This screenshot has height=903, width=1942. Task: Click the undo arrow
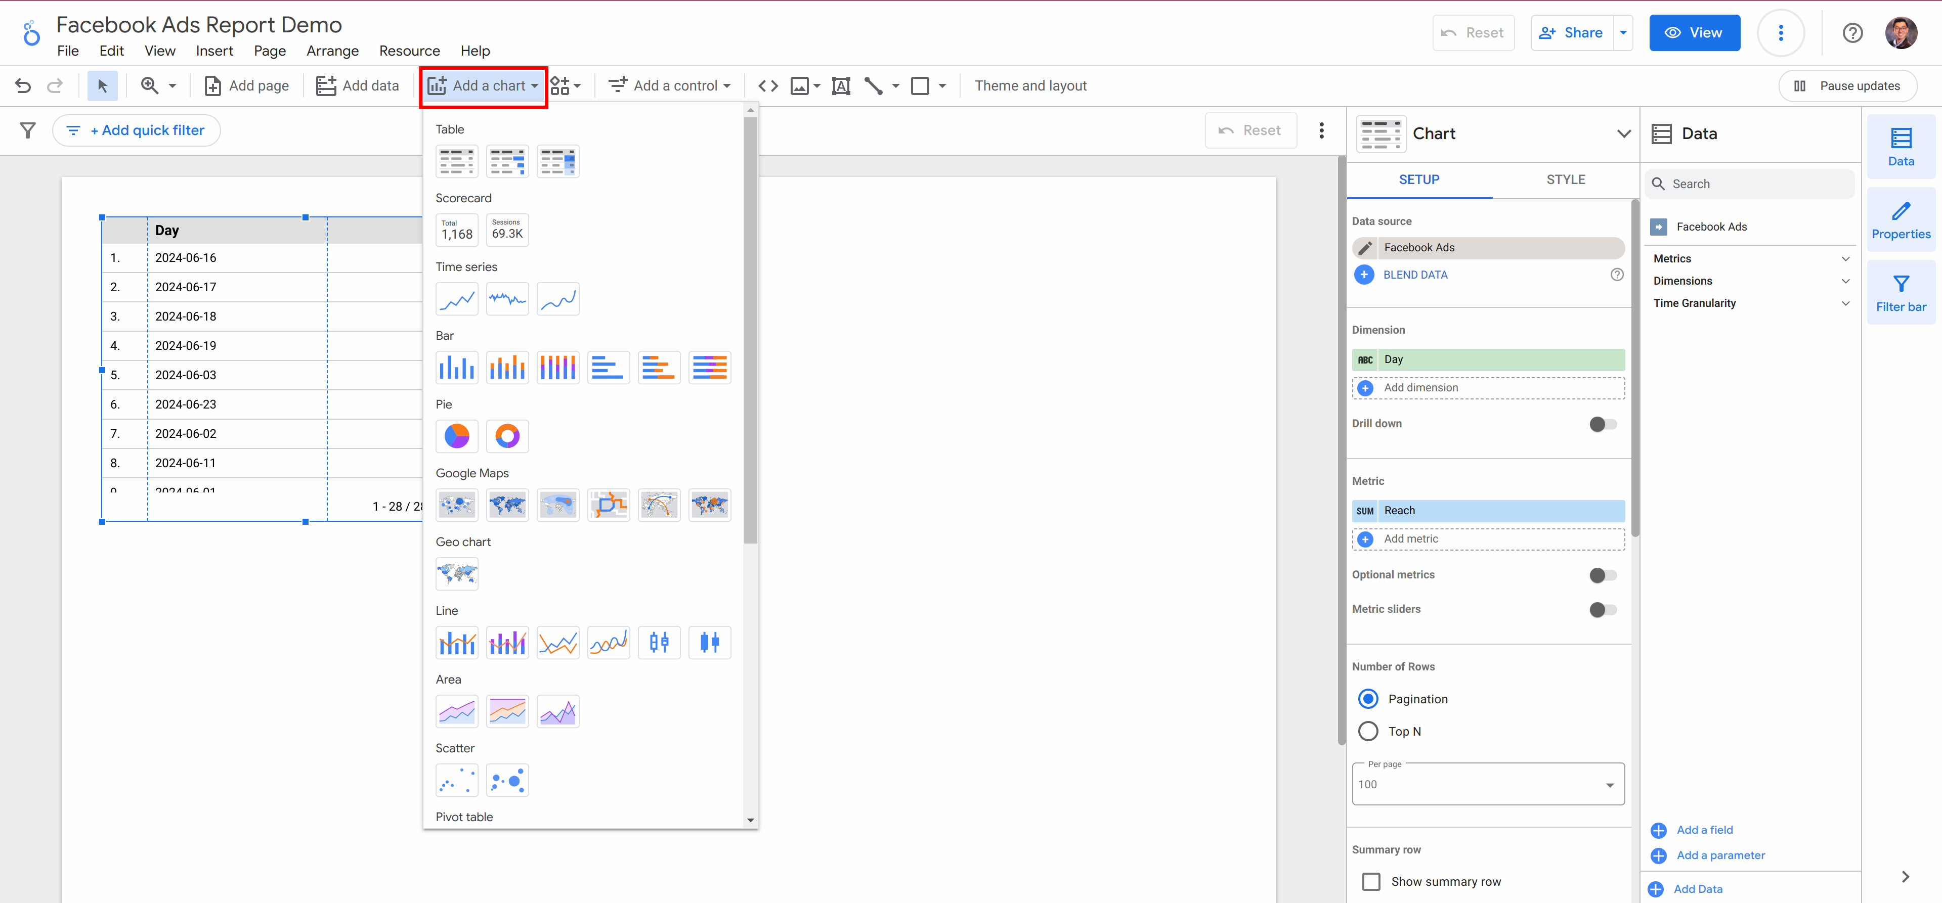[x=23, y=85]
